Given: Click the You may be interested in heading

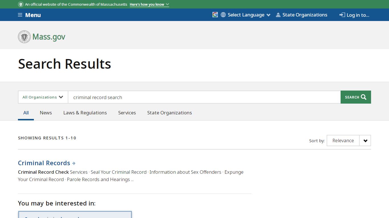Looking at the screenshot, I should (x=57, y=203).
